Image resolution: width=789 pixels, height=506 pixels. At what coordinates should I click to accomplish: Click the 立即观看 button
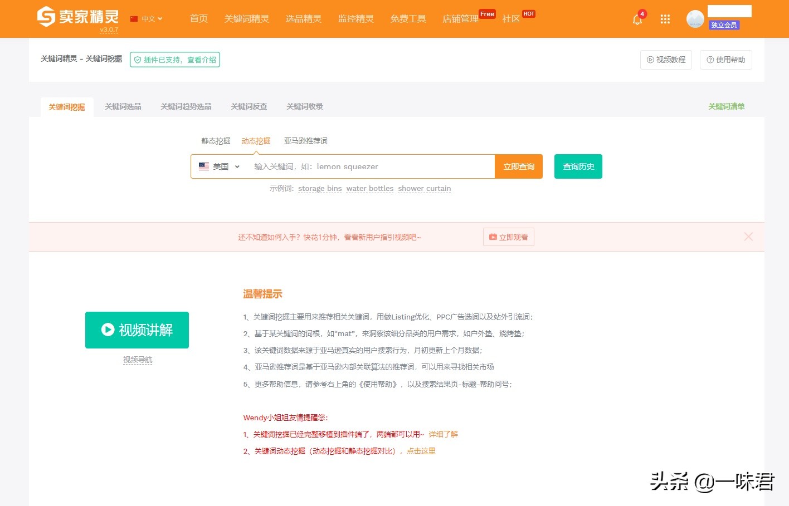click(x=509, y=237)
